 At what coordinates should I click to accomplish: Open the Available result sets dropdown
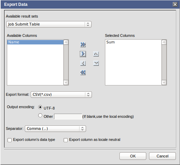pos(49,24)
